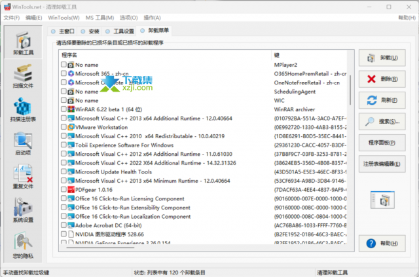Screen dimensions: 419x277
Task: Open the 扫描文件 scan files sidebar icon
Action: click(x=24, y=76)
